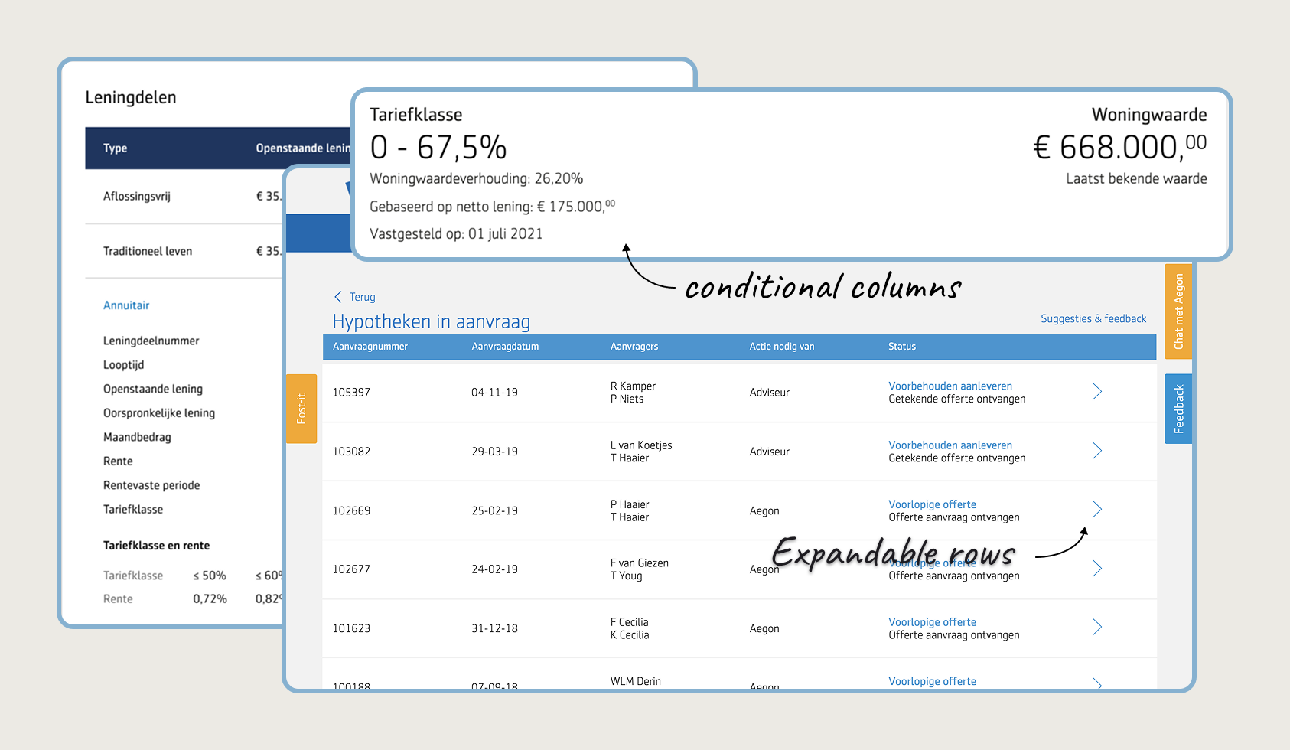Image resolution: width=1290 pixels, height=750 pixels.
Task: Sort by Aanvraagnummer column header
Action: pos(370,347)
